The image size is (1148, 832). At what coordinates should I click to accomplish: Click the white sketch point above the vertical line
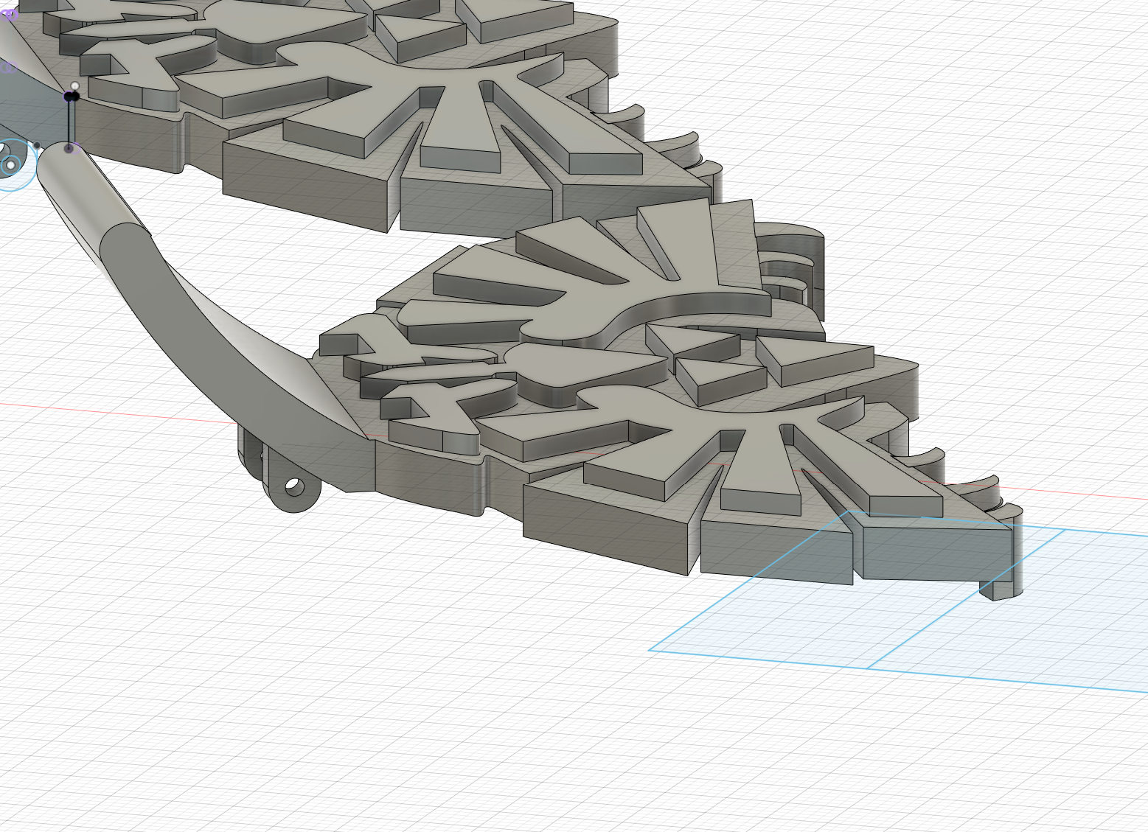[74, 86]
